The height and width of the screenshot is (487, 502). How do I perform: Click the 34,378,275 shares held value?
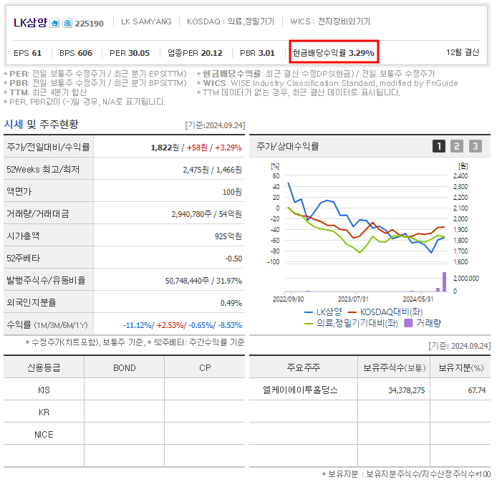[407, 390]
